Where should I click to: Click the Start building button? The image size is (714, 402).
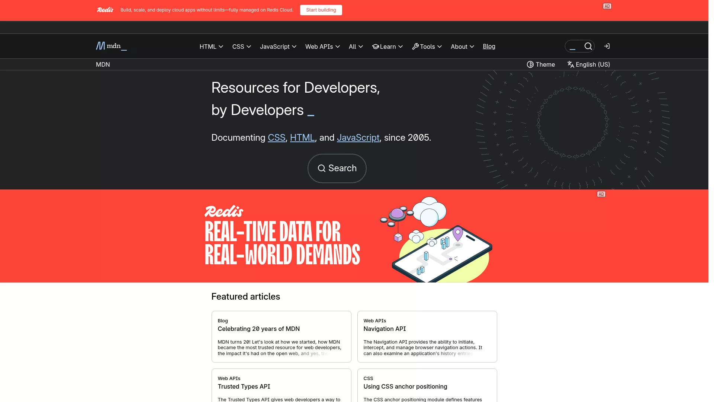[321, 10]
